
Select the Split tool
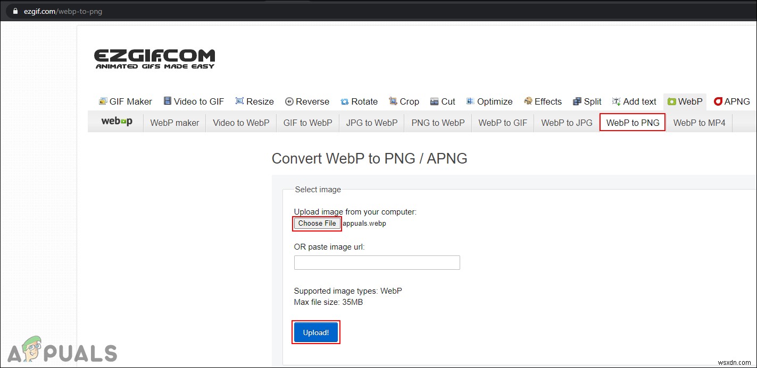587,101
